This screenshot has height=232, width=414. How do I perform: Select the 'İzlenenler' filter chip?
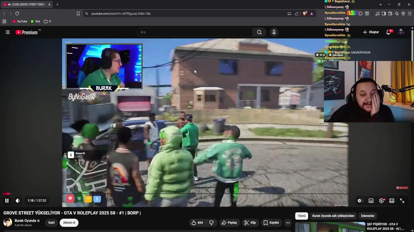(x=368, y=216)
